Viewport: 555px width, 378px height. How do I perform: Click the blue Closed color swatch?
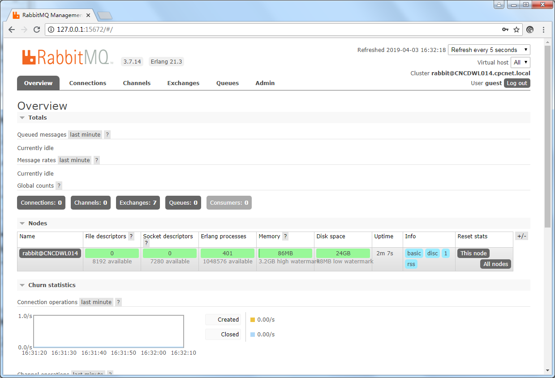(x=253, y=335)
